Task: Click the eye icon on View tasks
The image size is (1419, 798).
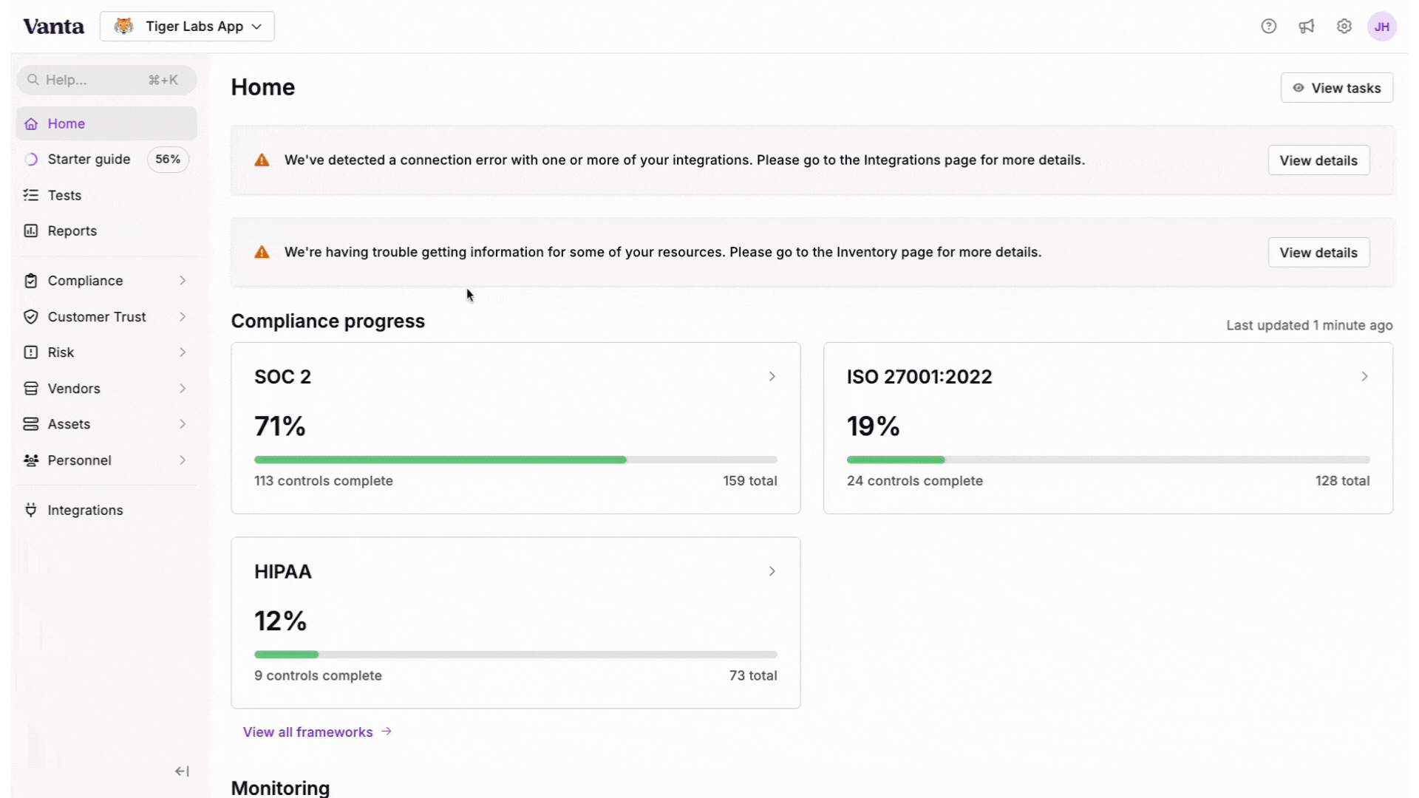Action: tap(1298, 88)
